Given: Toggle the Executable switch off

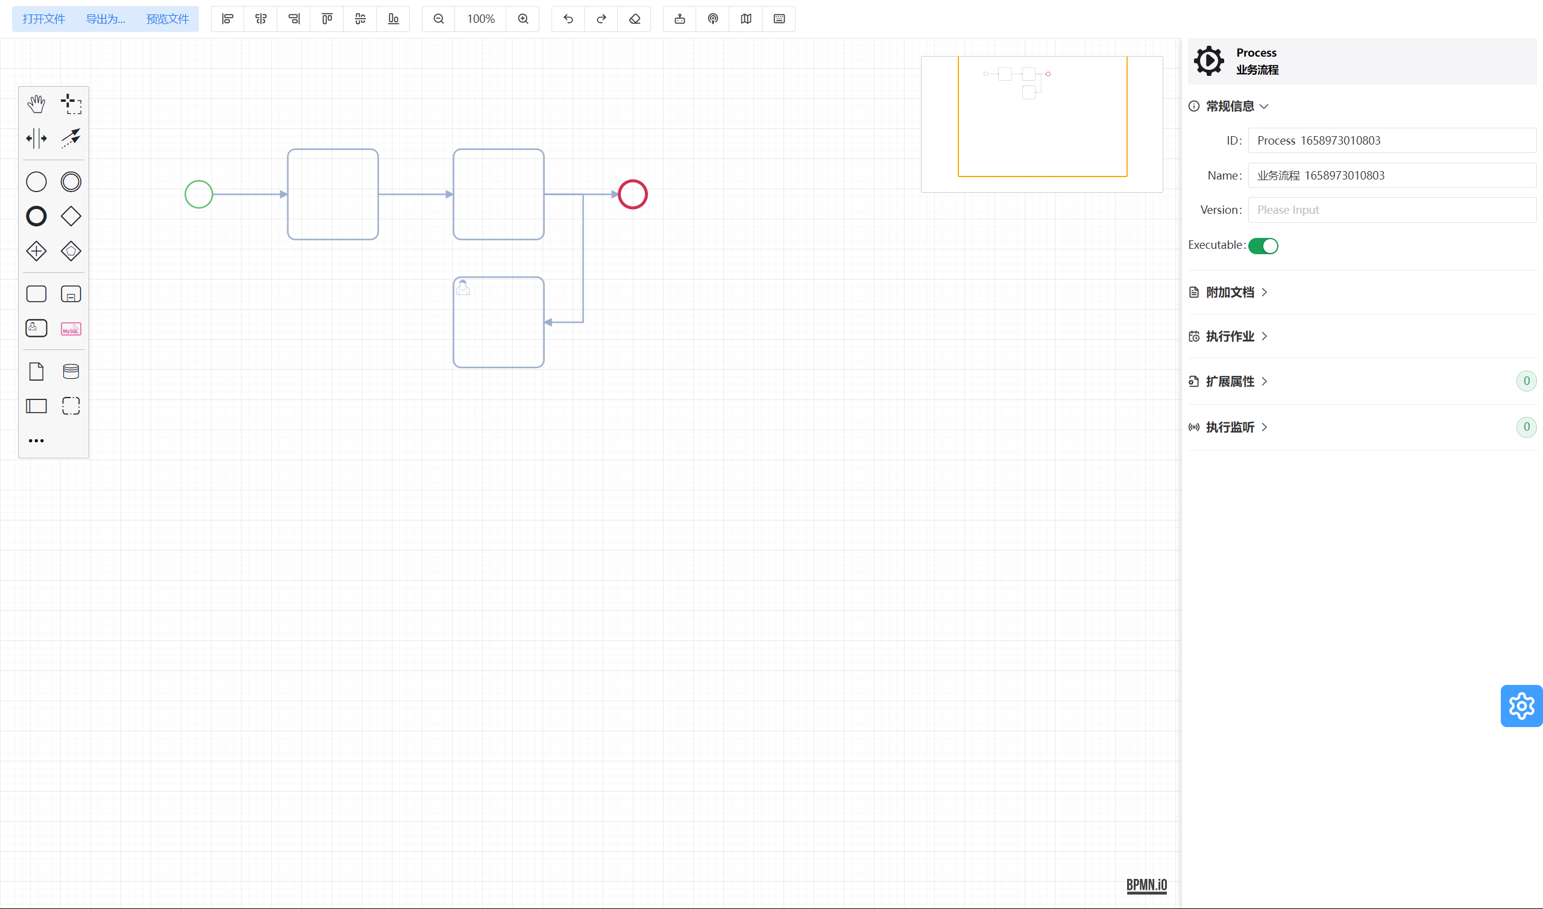Looking at the screenshot, I should pos(1262,246).
